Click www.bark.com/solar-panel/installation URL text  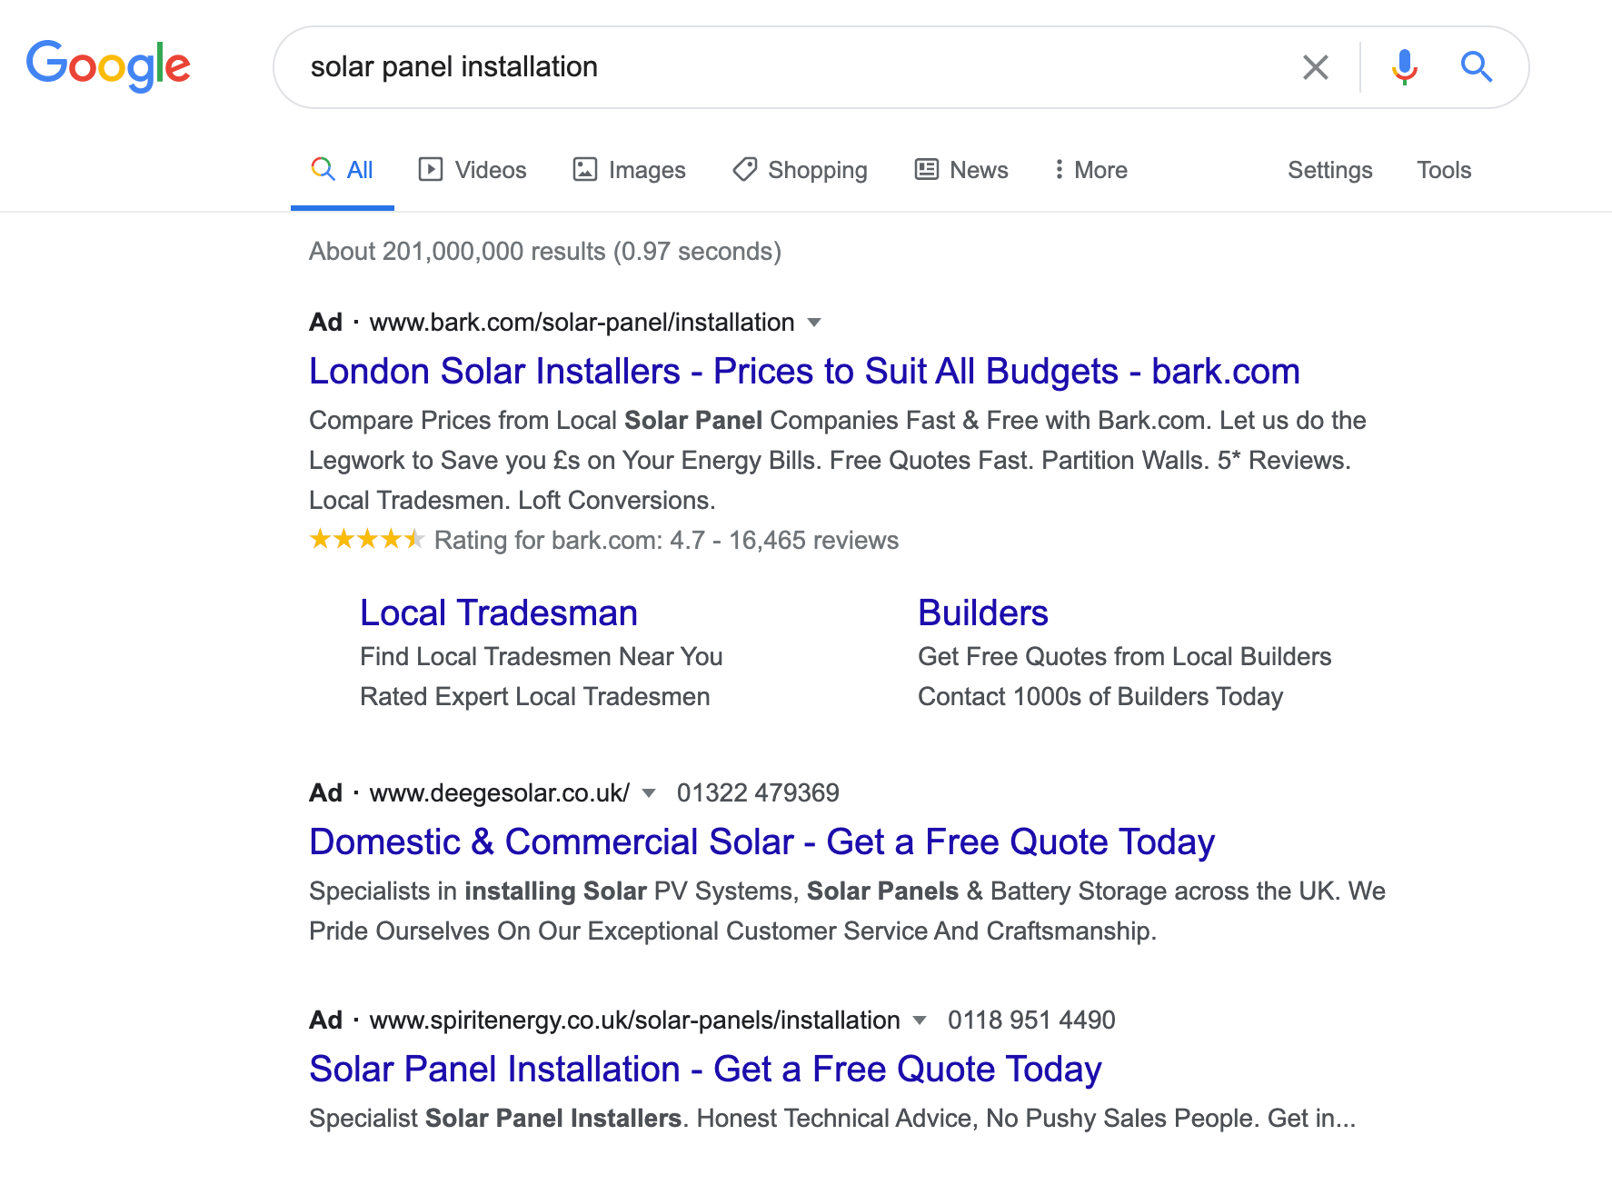point(582,323)
